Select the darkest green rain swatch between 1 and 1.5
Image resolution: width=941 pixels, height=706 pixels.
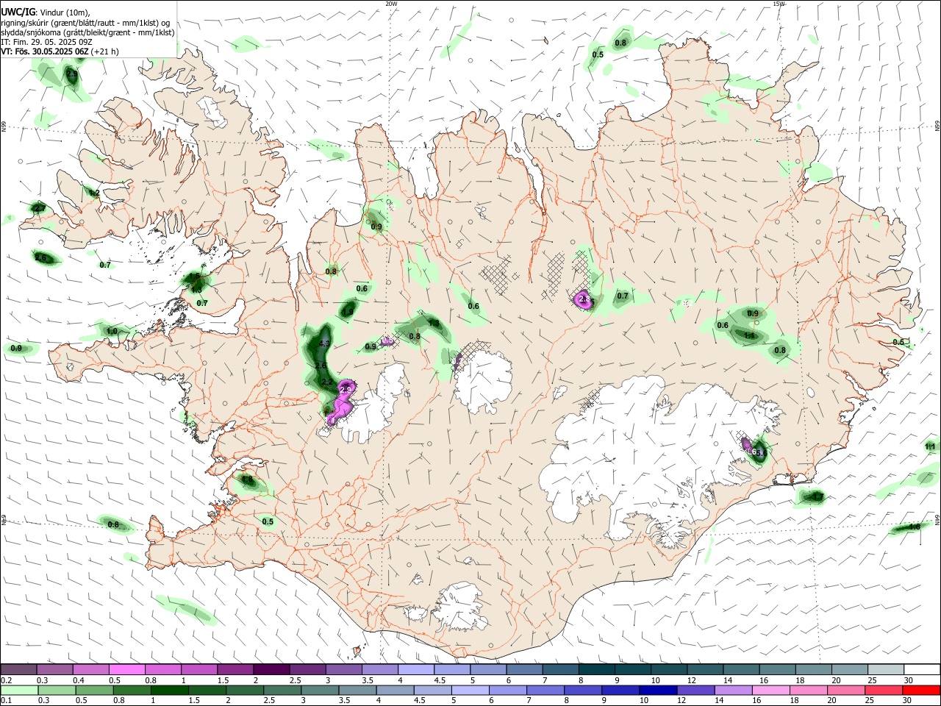168,690
